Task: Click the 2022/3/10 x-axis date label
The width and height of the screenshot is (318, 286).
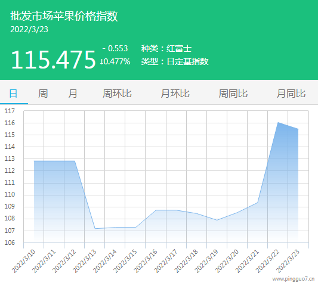Action: 23,262
